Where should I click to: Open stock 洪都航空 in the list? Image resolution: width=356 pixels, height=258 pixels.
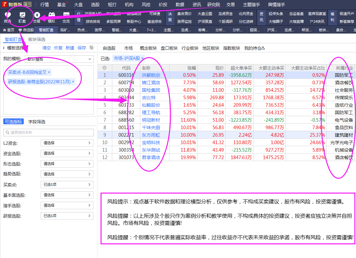(x=151, y=75)
